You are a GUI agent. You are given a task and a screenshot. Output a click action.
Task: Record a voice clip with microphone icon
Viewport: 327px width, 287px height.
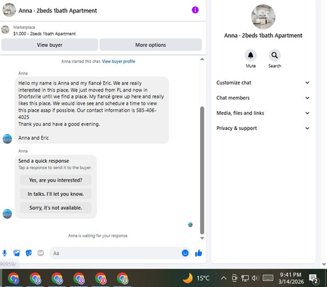point(5,253)
